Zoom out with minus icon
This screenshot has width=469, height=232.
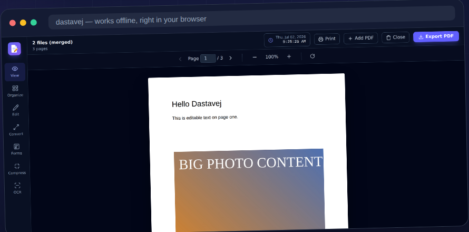(255, 57)
